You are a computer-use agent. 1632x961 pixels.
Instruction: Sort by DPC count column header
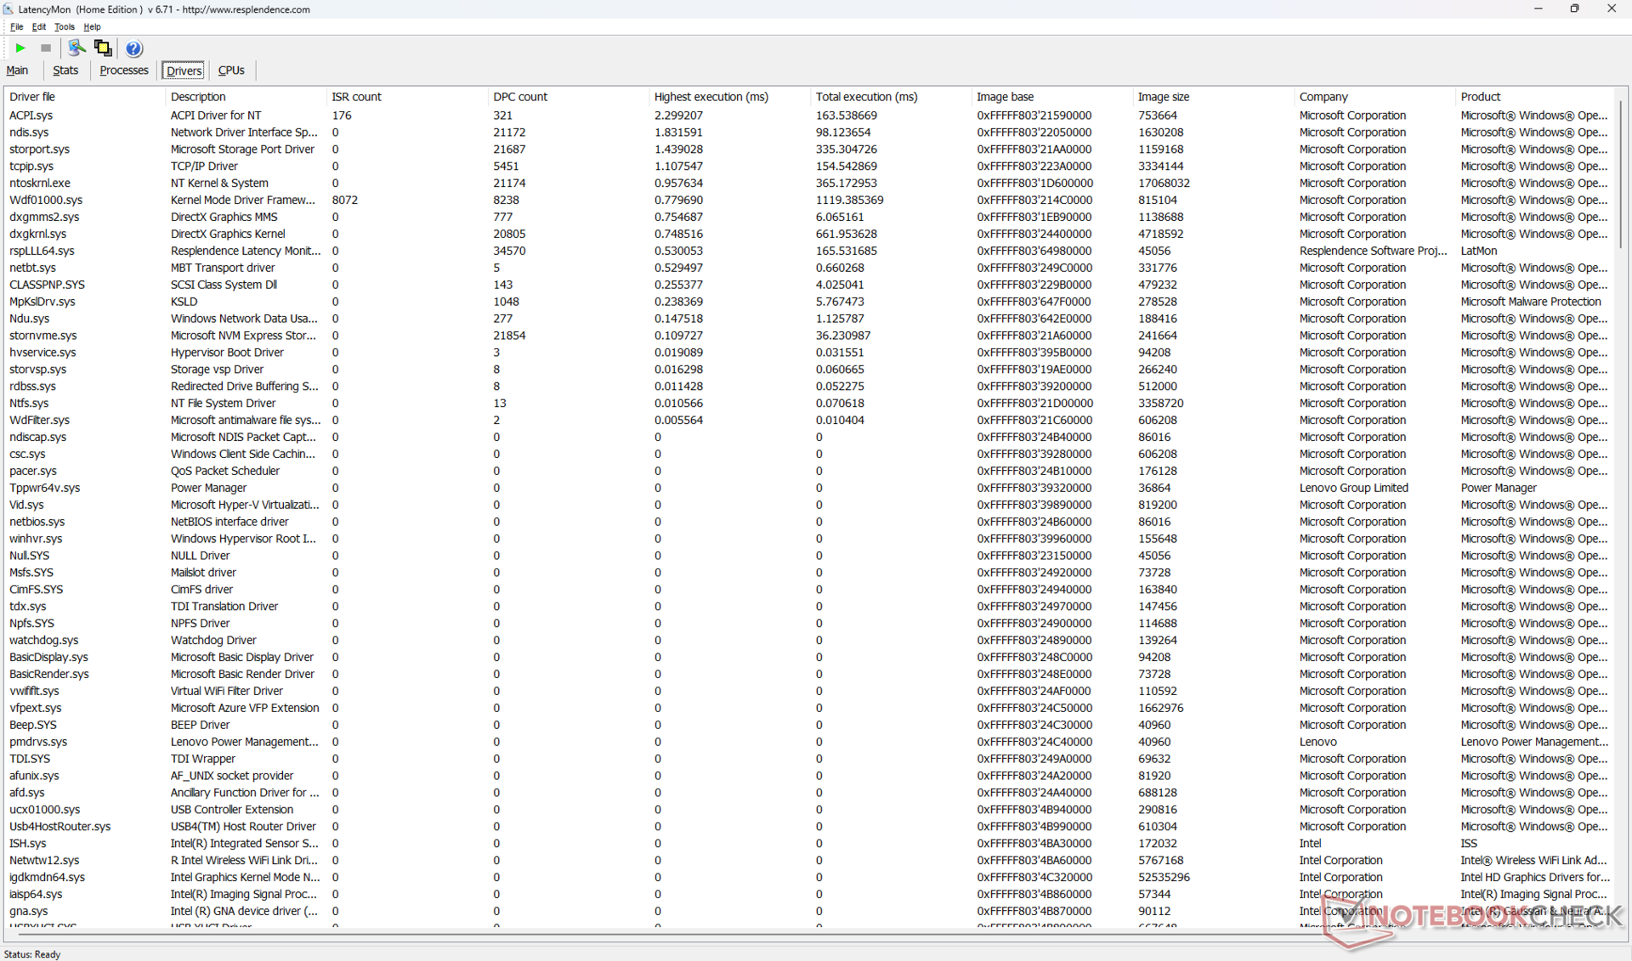coord(519,97)
